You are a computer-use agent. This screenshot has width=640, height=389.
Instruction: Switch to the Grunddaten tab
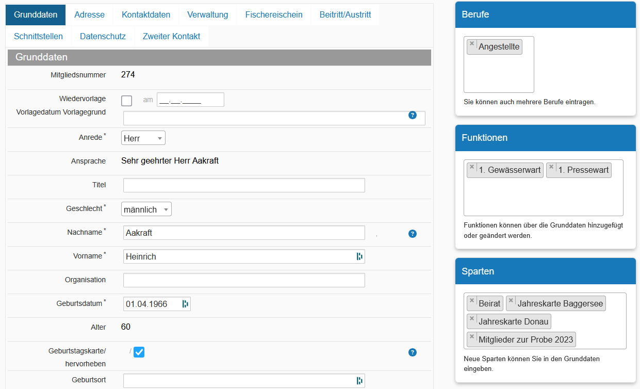[x=36, y=14]
